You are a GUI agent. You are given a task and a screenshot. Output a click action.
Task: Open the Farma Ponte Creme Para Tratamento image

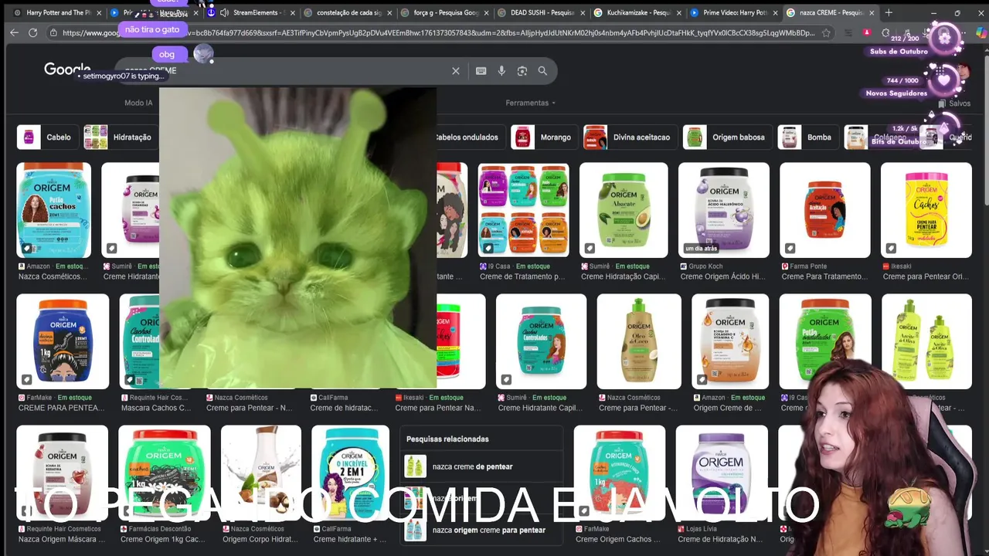[x=825, y=210]
